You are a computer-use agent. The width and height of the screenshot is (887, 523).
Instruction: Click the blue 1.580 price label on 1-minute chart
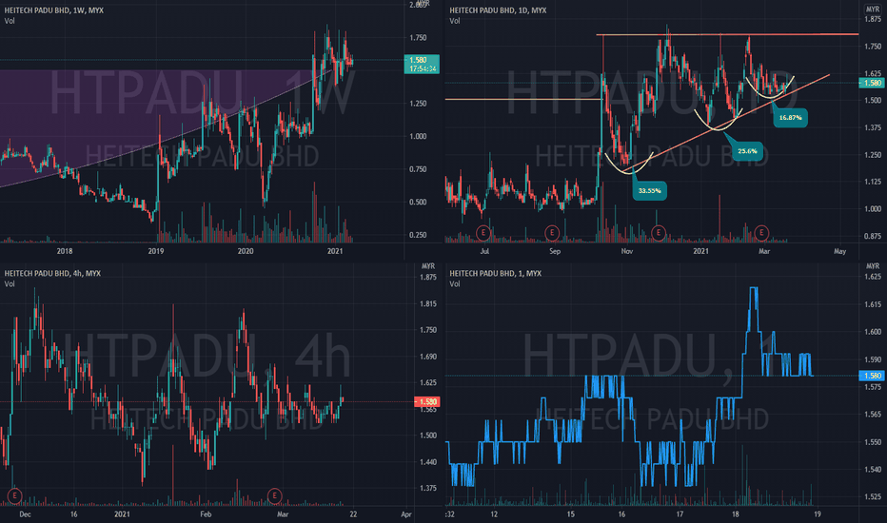pyautogui.click(x=872, y=376)
